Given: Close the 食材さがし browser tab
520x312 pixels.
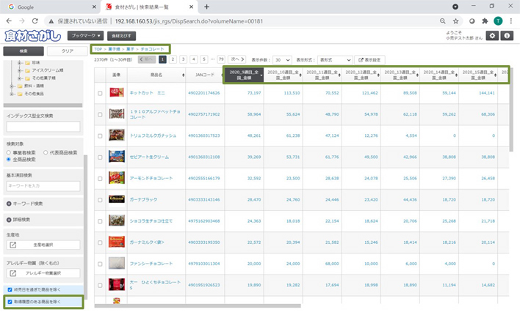Looking at the screenshot, I should point(192,7).
